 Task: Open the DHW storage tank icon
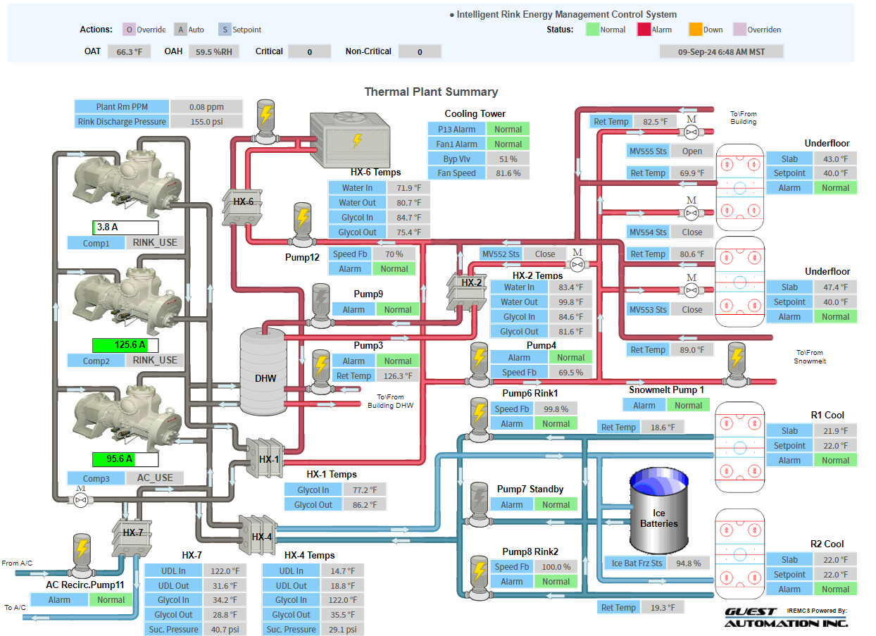click(x=263, y=372)
